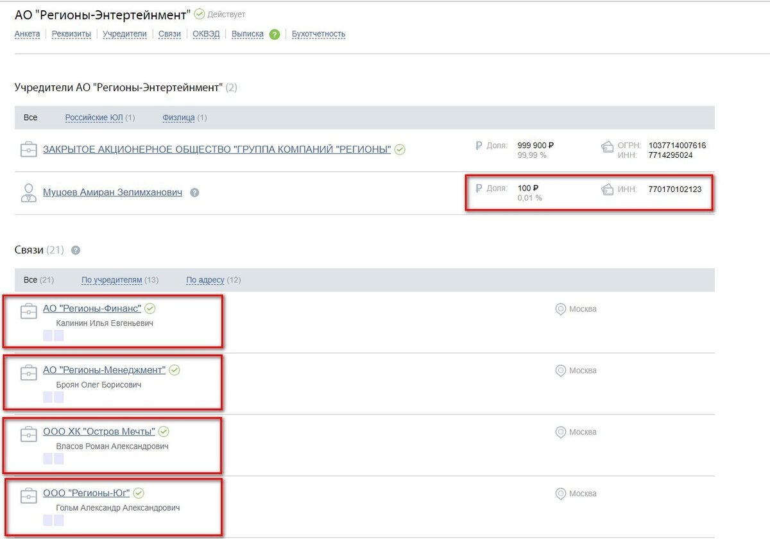Viewport: 770px width, 539px height.
Task: Open the АО "Регионы-Финанс" link
Action: pyautogui.click(x=92, y=309)
